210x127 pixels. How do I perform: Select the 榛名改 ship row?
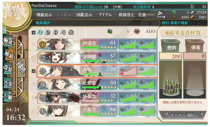coord(97,98)
